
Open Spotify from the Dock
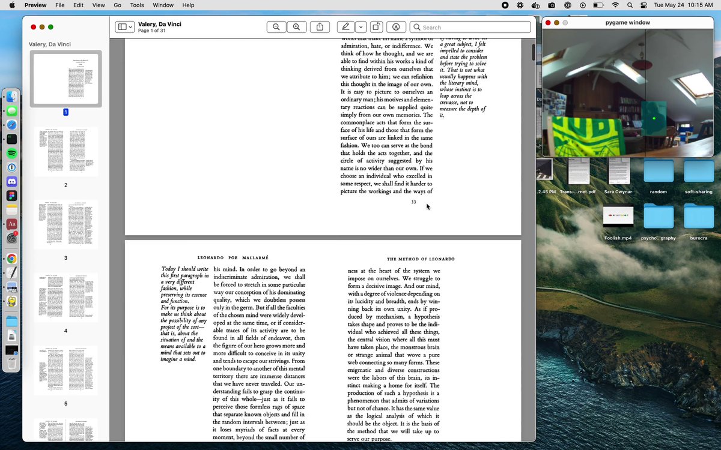tap(11, 154)
